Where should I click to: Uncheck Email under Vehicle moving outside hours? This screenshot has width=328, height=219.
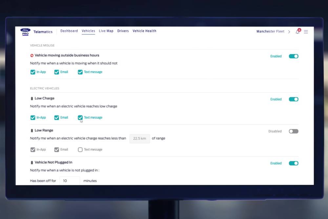click(x=57, y=72)
